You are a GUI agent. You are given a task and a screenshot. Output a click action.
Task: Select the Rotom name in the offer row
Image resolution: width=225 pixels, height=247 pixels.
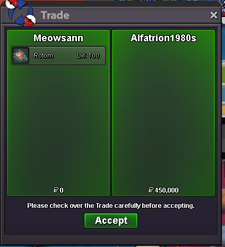pos(43,56)
